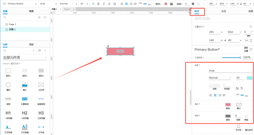Open the cyan text color swatch
254x135 pixels.
coord(250,78)
